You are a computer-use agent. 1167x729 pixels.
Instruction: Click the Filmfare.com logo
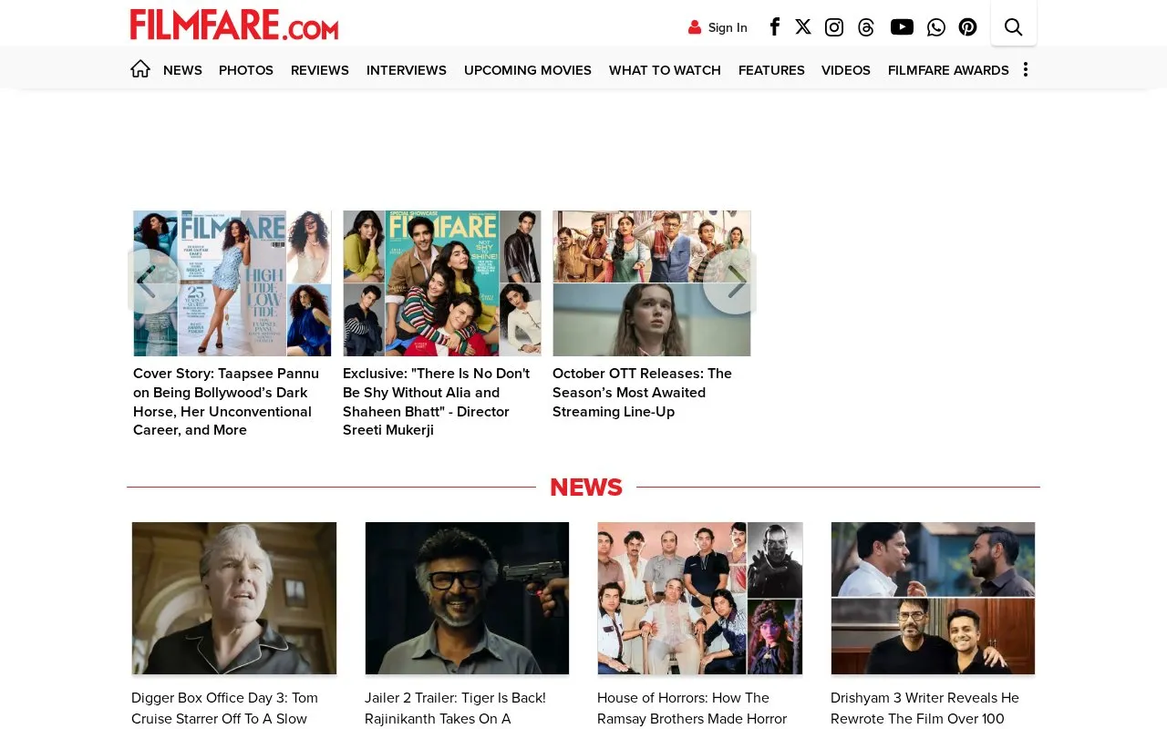(x=234, y=25)
